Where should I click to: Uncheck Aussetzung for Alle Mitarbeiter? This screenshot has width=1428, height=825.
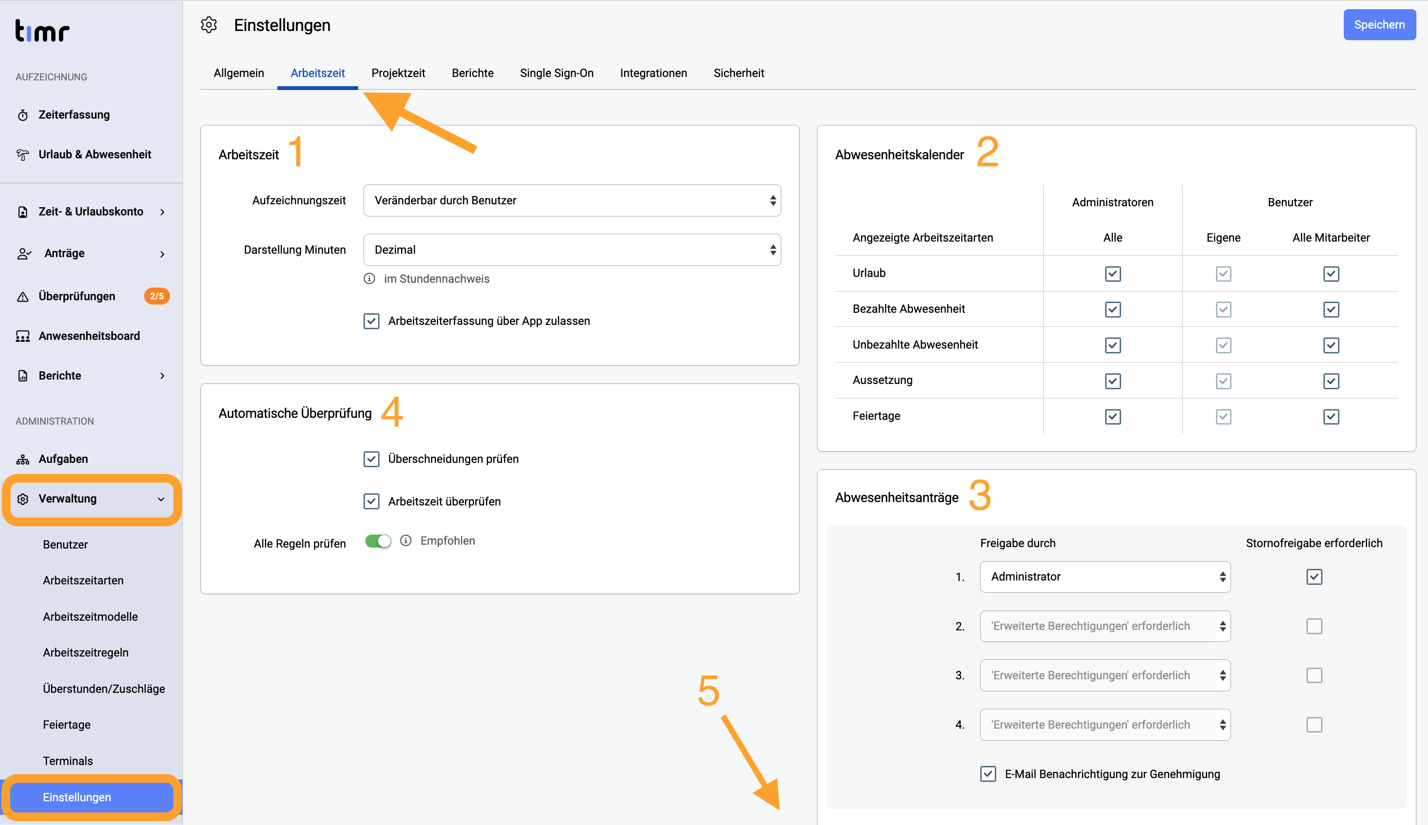pos(1331,382)
